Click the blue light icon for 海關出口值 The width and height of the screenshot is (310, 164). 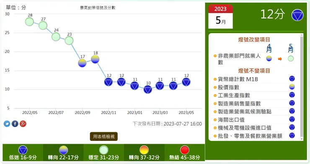click(x=292, y=119)
